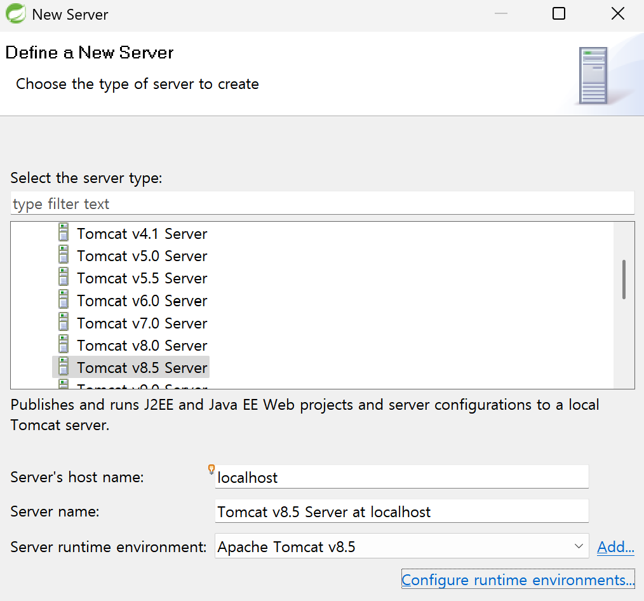The height and width of the screenshot is (601, 644).
Task: Select Tomcat v6.0 Server type
Action: click(x=142, y=300)
